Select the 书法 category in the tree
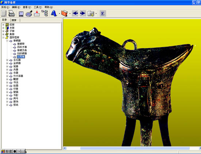The width and height of the screenshot is (201, 154). pyautogui.click(x=16, y=82)
